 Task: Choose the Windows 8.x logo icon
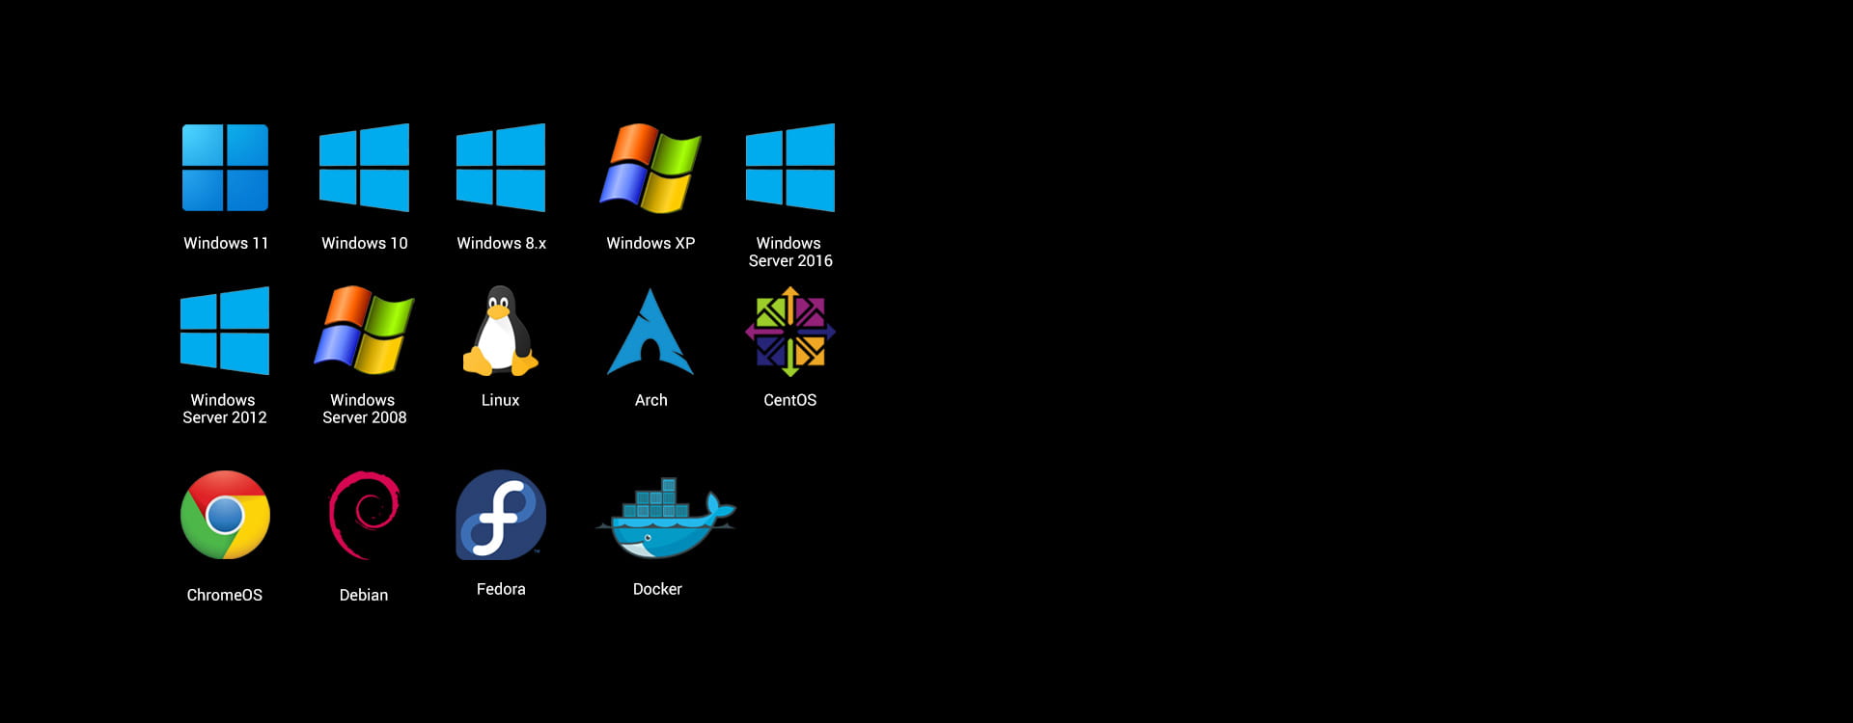tap(501, 168)
